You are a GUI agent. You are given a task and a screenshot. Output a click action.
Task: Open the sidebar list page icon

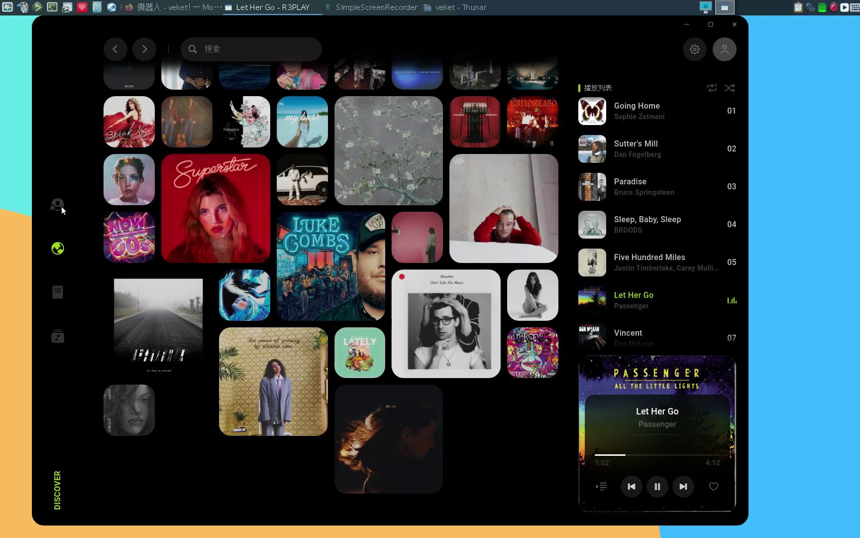tap(58, 292)
